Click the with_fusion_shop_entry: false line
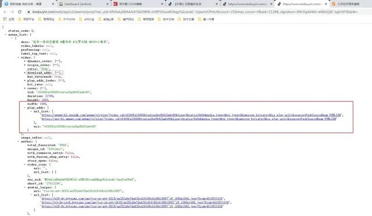 pyautogui.click(x=53, y=157)
